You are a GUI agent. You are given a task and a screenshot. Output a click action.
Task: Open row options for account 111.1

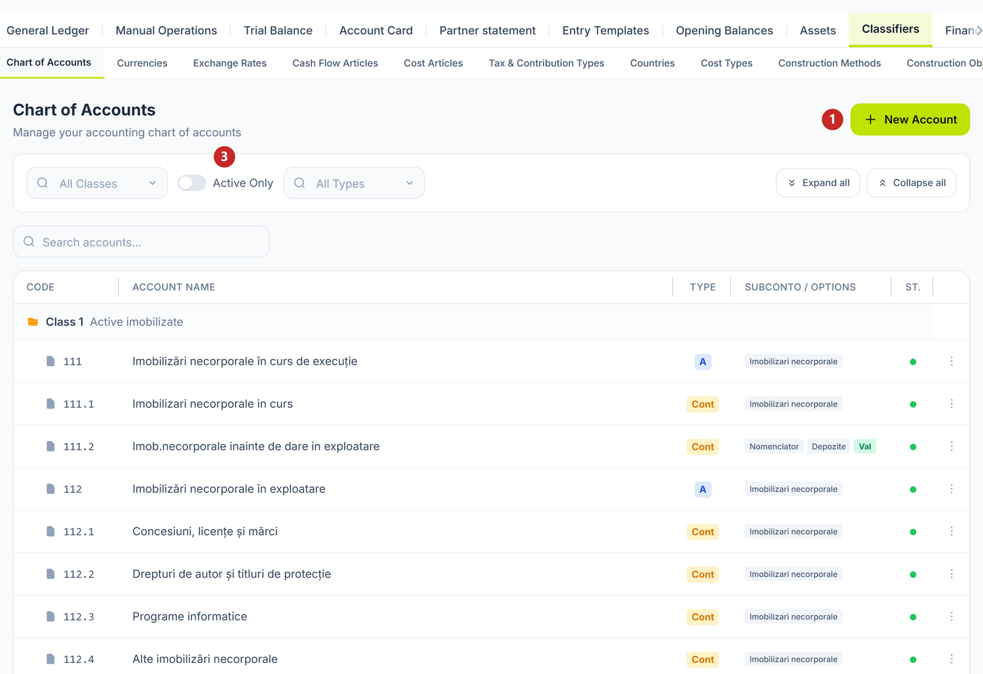tap(952, 404)
